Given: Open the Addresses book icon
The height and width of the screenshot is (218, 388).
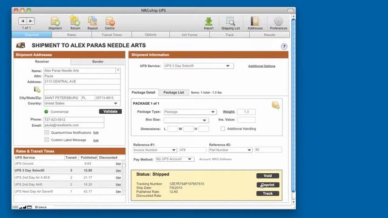Looking at the screenshot, I should (255, 23).
